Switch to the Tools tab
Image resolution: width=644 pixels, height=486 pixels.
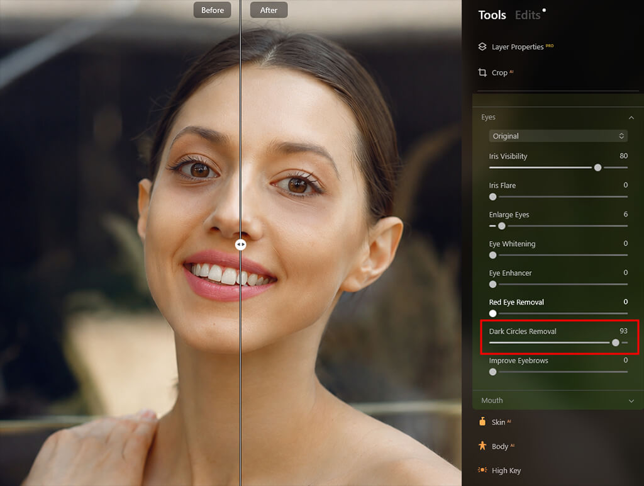pos(492,15)
